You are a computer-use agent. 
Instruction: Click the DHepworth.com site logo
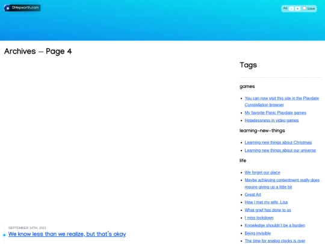22,8
